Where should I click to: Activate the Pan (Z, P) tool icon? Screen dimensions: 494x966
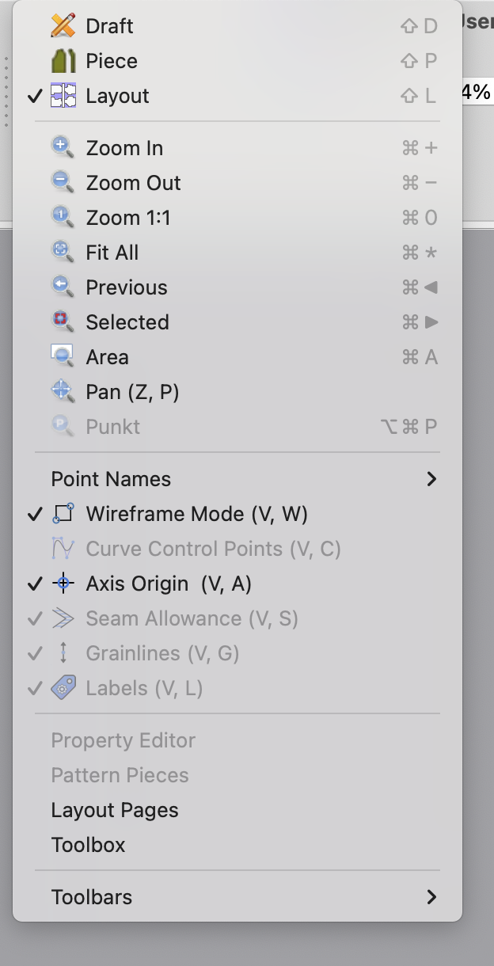point(63,392)
